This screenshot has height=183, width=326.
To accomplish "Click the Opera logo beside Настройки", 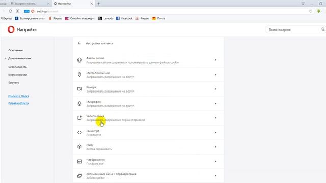I will point(11,29).
